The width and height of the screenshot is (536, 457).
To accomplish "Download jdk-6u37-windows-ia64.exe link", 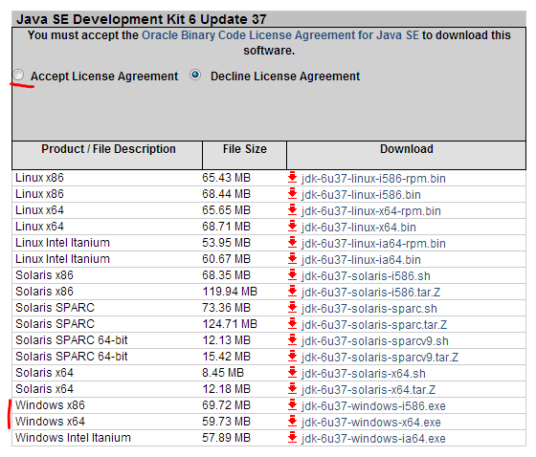I will [x=373, y=439].
